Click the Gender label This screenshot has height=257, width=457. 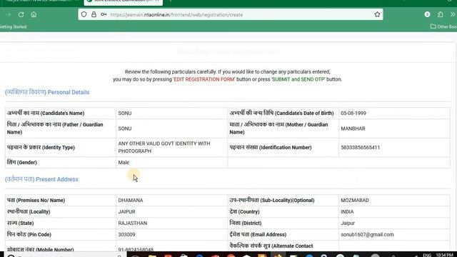(x=22, y=162)
